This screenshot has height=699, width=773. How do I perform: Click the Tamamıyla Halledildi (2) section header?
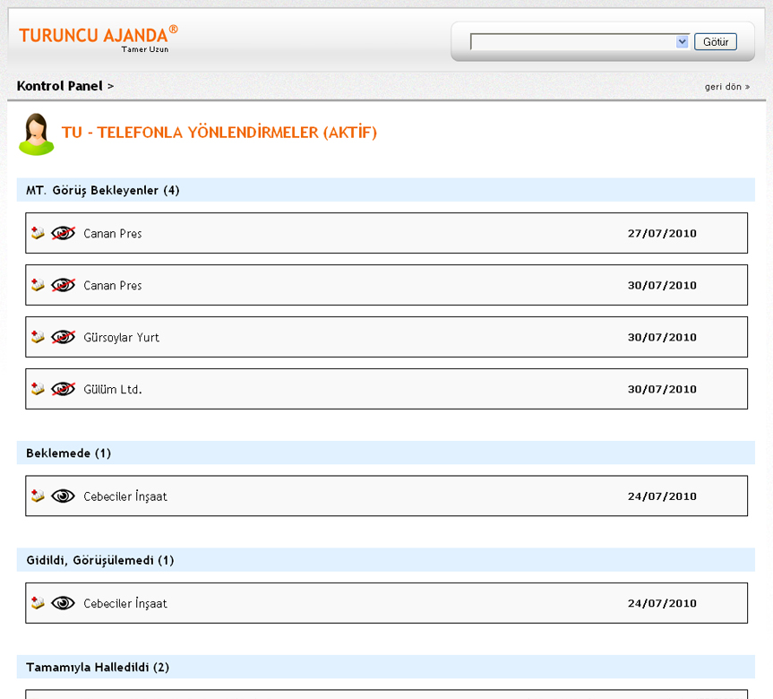click(98, 667)
